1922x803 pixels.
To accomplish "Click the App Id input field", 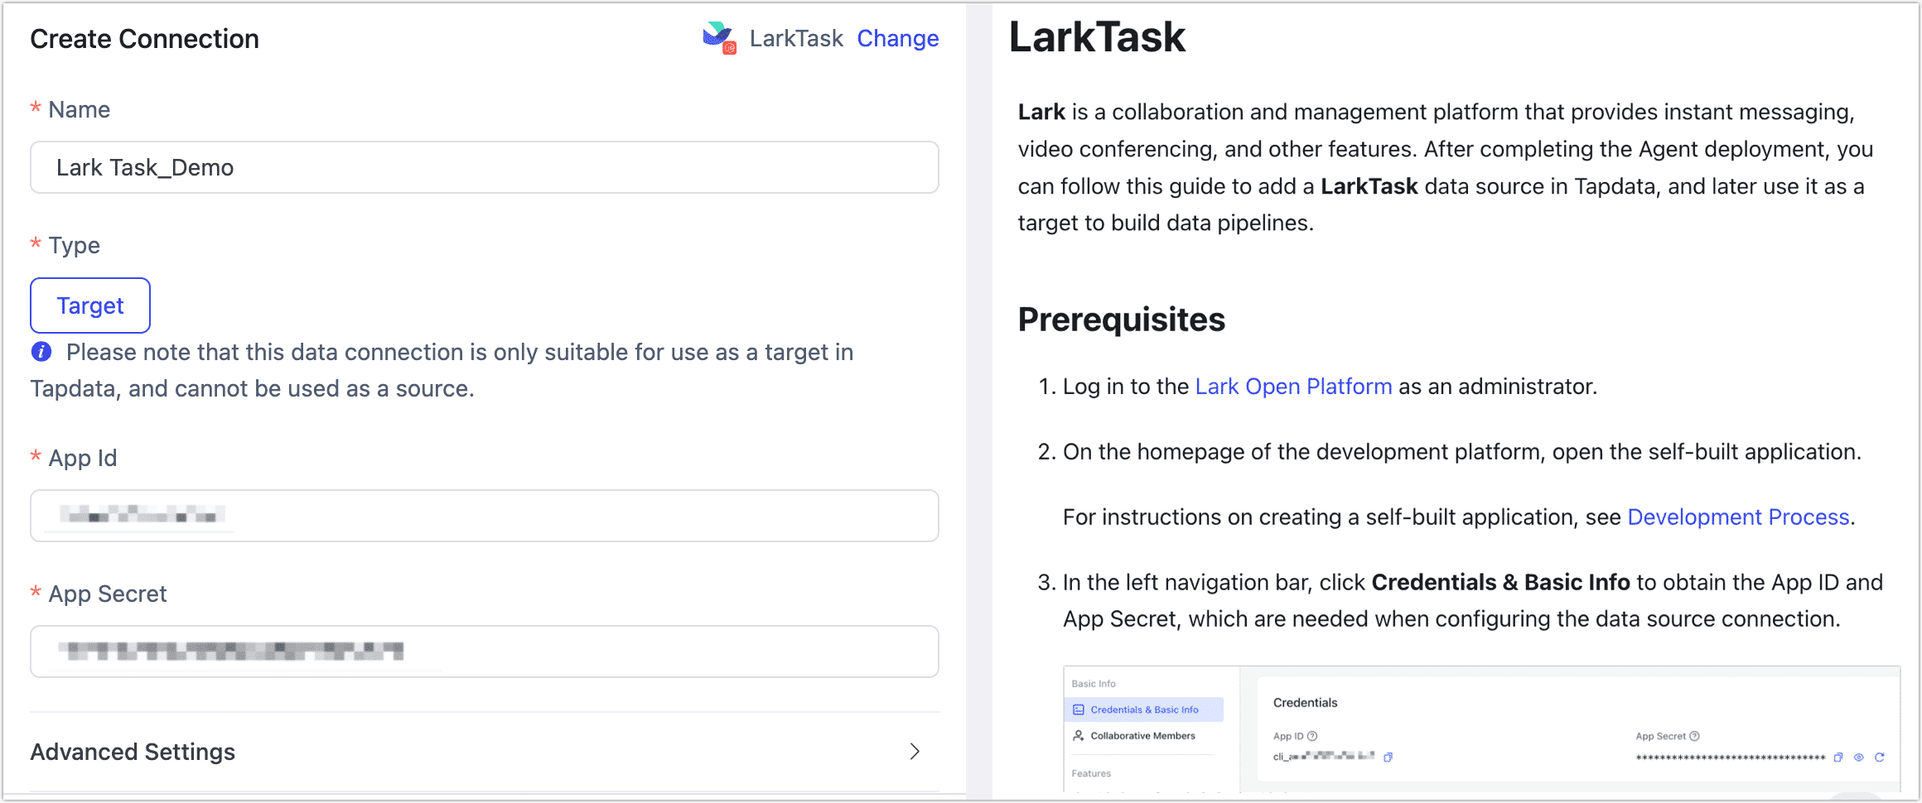I will [485, 516].
